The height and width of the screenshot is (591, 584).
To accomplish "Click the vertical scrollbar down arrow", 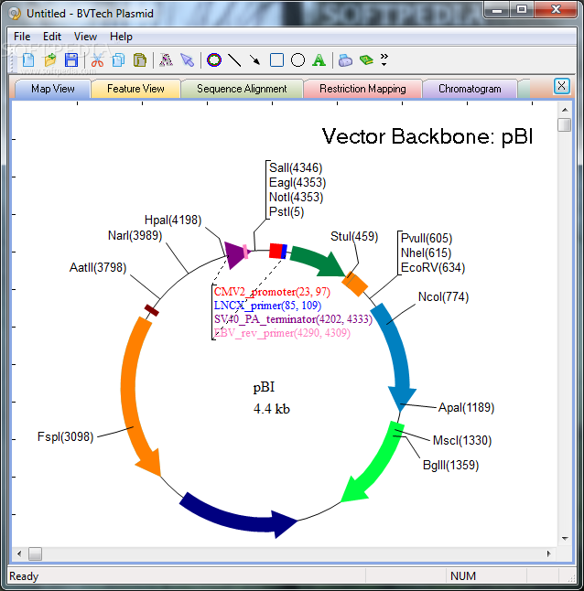I will point(565,538).
